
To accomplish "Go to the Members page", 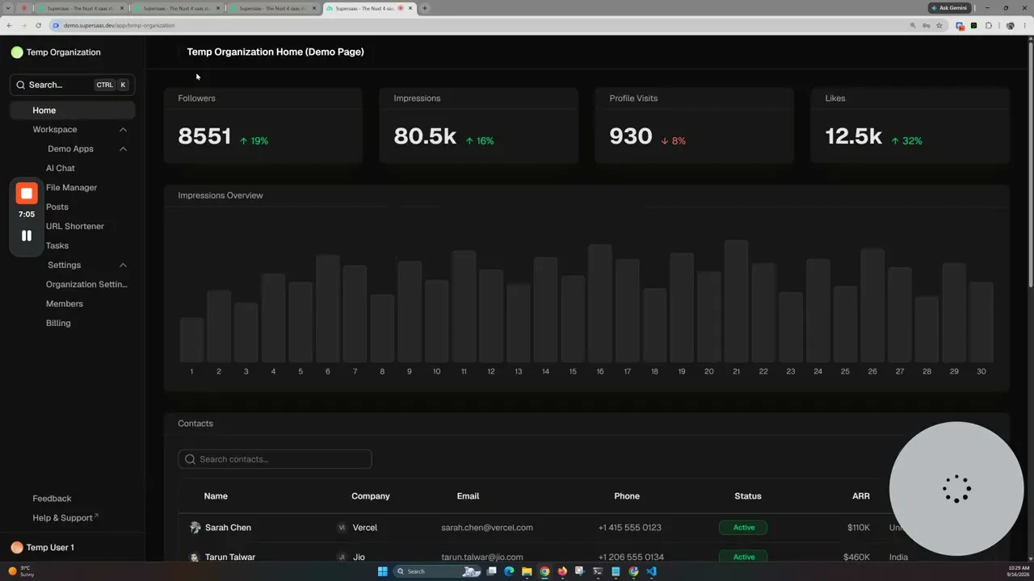I will click(65, 304).
